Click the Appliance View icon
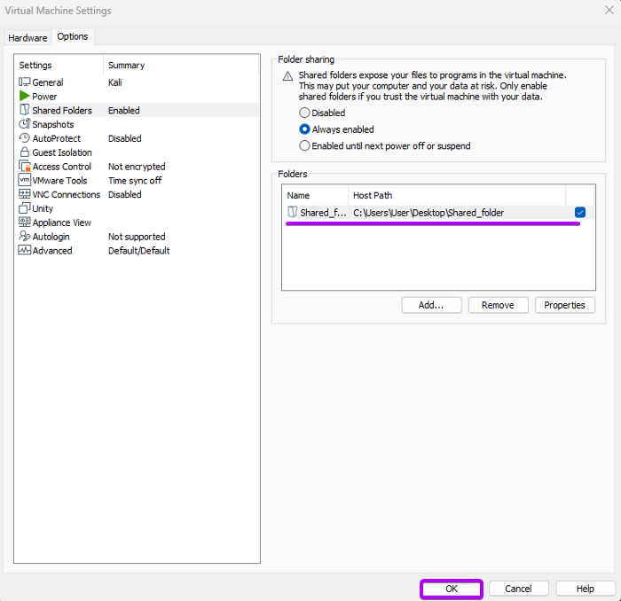The image size is (621, 601). coord(24,222)
